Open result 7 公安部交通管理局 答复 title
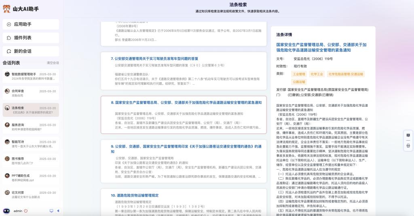 pos(154,59)
